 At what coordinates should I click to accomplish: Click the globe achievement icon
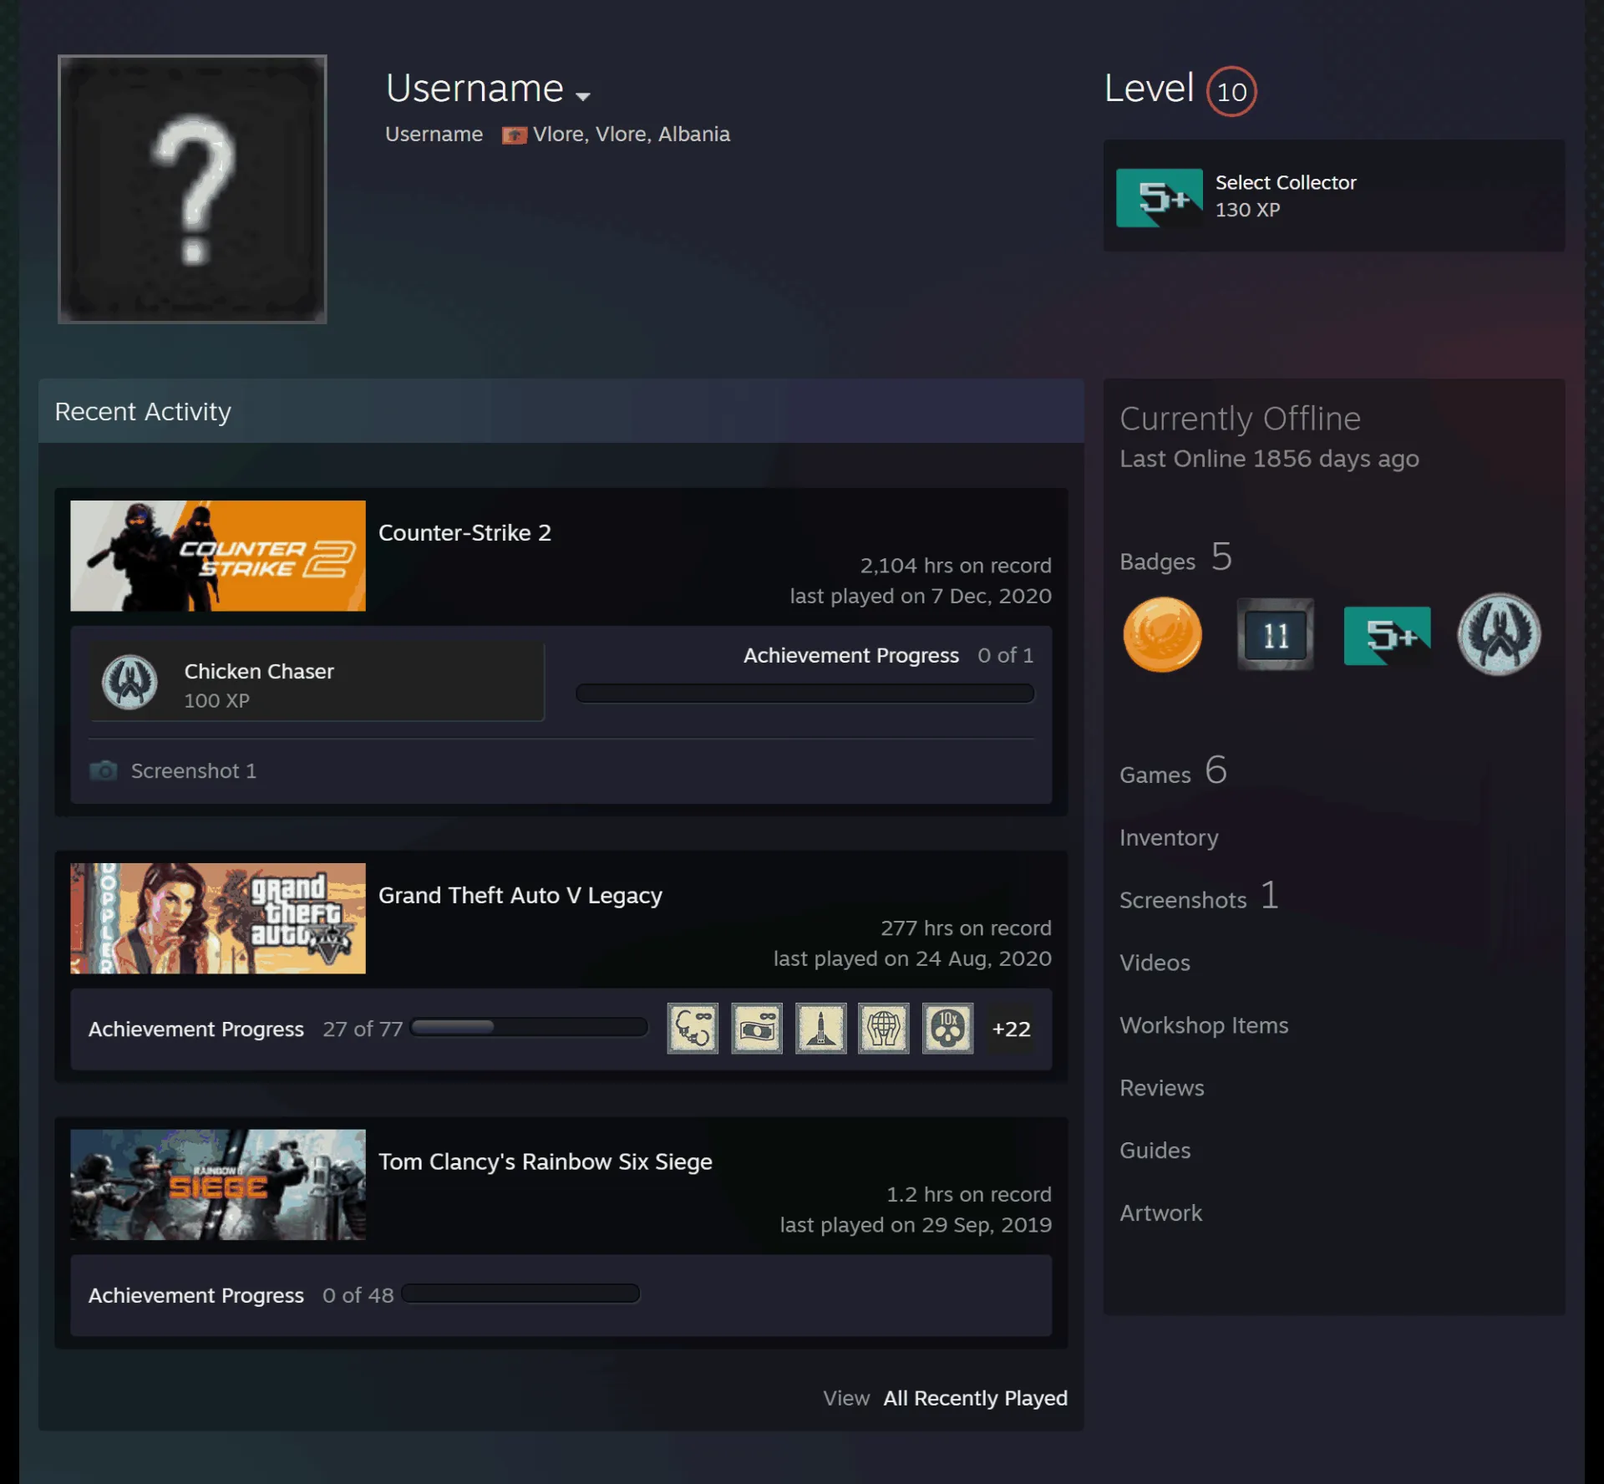[884, 1029]
